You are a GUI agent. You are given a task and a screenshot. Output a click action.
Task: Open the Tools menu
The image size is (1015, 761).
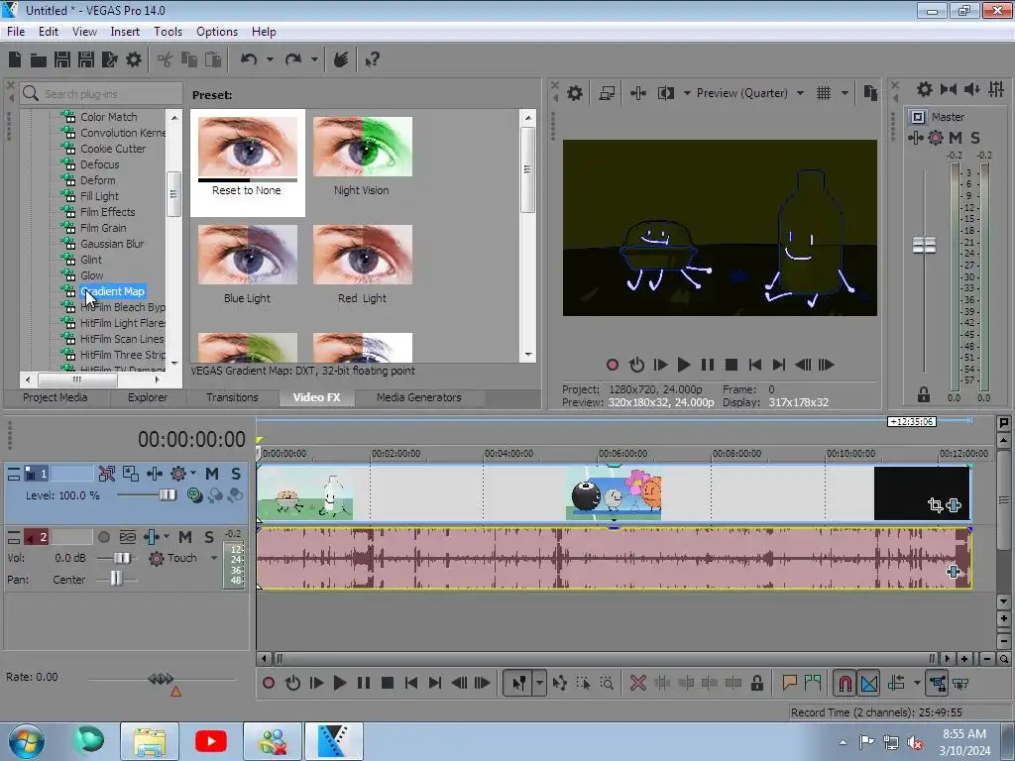(x=168, y=32)
